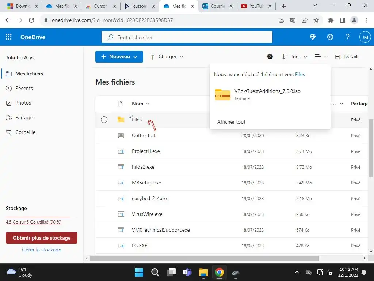The width and height of the screenshot is (374, 281).
Task: Open the Nom column sort chevron
Action: coord(148,104)
